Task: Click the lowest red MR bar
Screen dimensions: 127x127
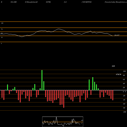Action: (x=64, y=99)
